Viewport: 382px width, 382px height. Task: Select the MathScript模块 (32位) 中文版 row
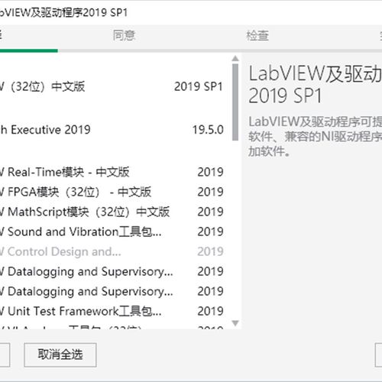pyautogui.click(x=112, y=212)
